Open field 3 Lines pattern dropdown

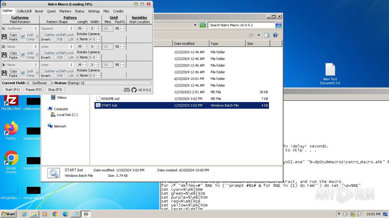click(57, 65)
